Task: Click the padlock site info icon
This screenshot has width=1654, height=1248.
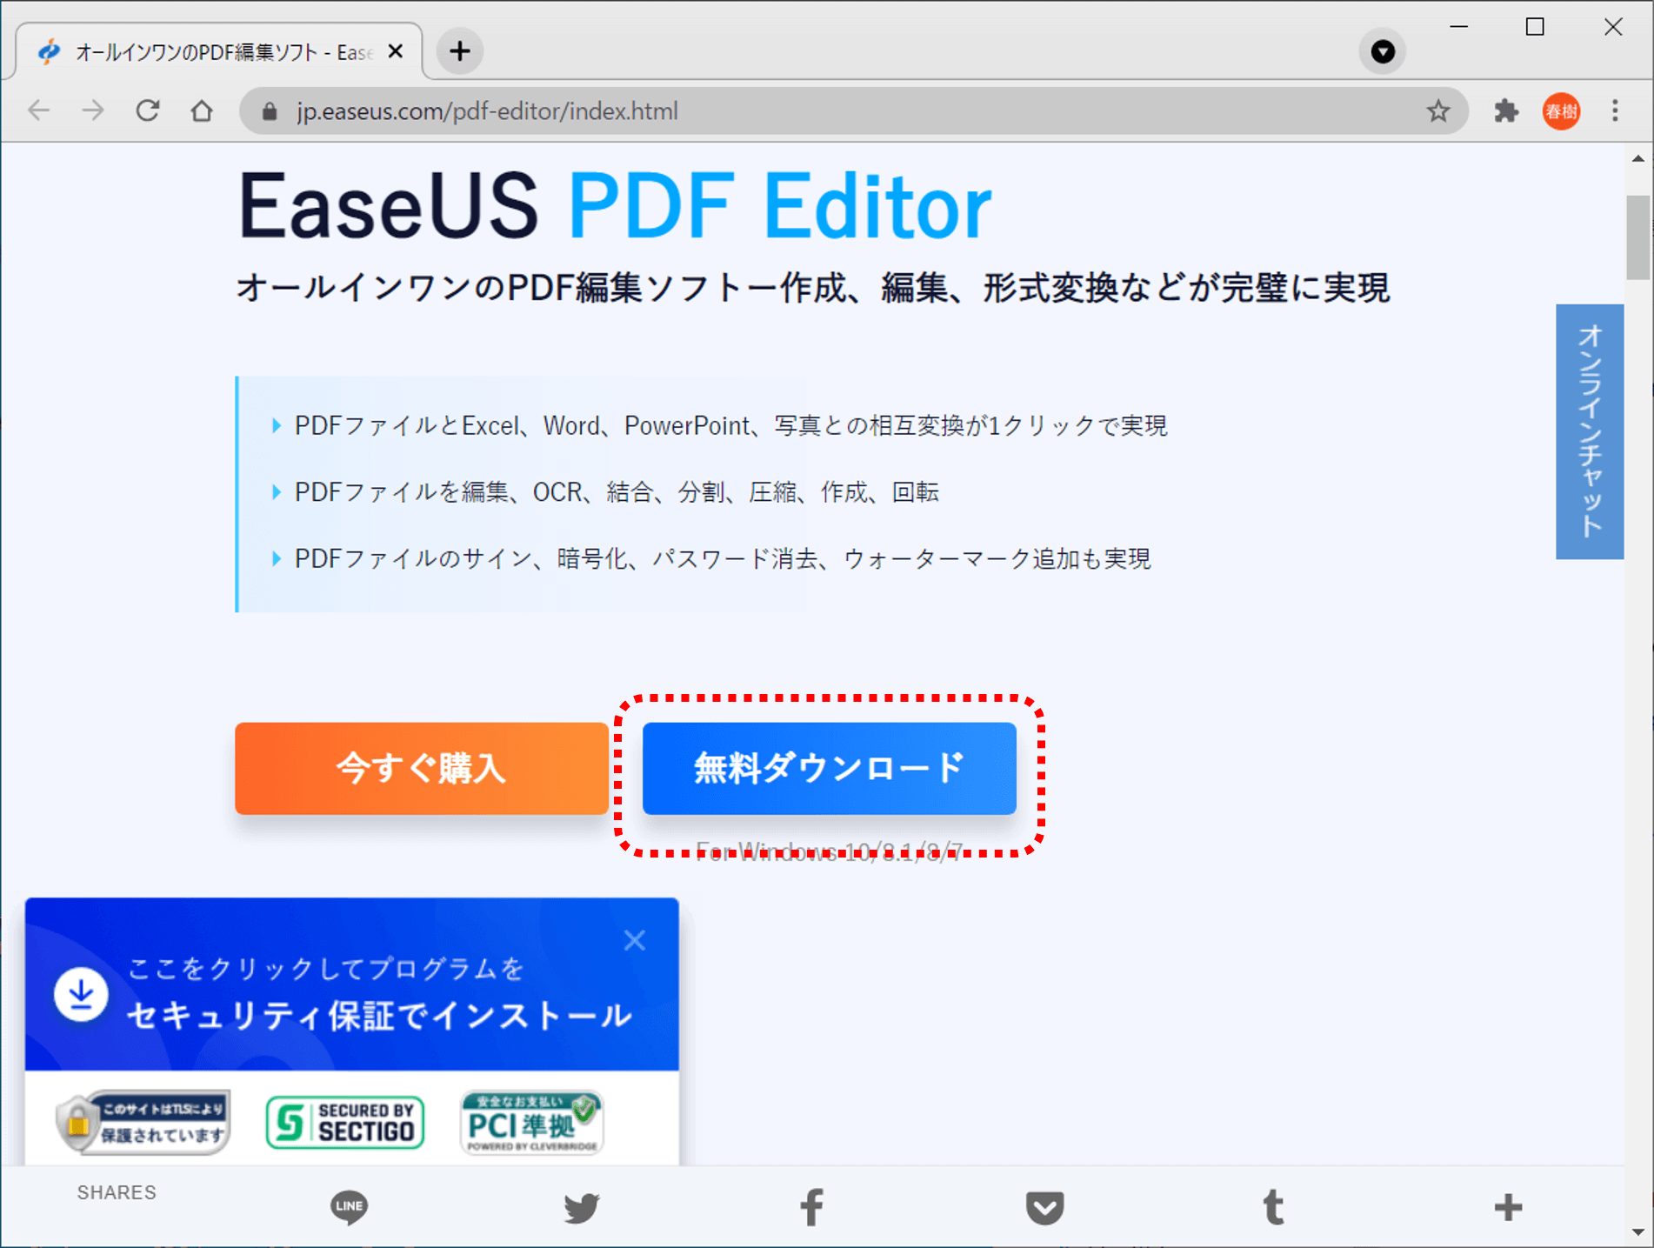Action: (x=270, y=111)
